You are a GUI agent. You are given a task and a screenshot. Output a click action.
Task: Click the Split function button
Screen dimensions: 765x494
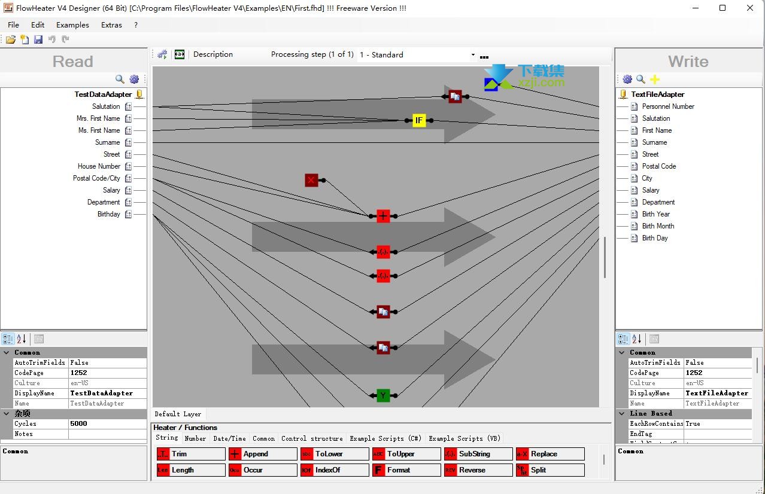click(x=550, y=470)
